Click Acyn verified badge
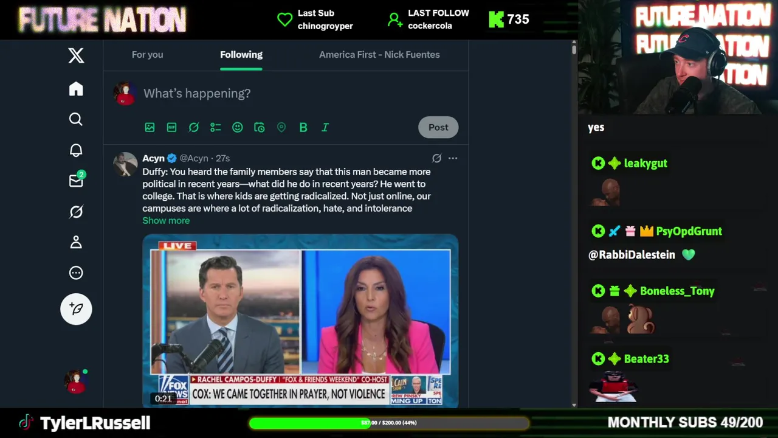778x438 pixels. 172,158
